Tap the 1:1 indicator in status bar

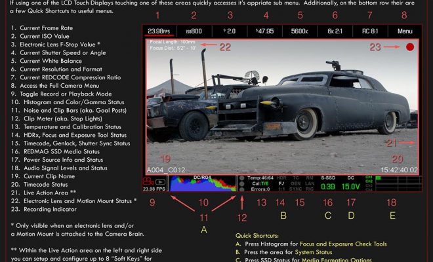pos(281,189)
